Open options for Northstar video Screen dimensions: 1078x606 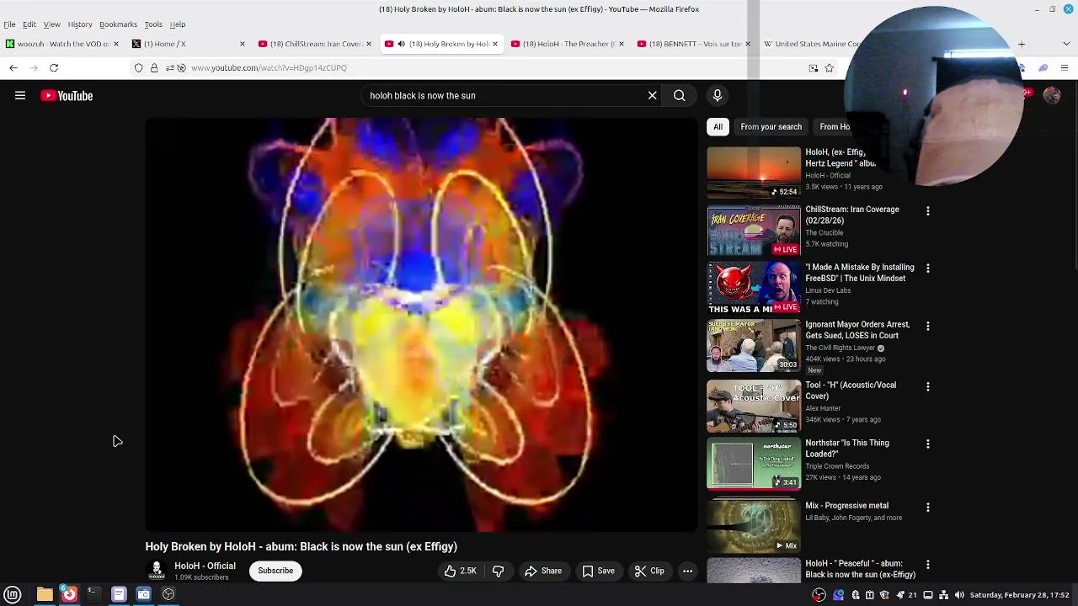click(928, 444)
